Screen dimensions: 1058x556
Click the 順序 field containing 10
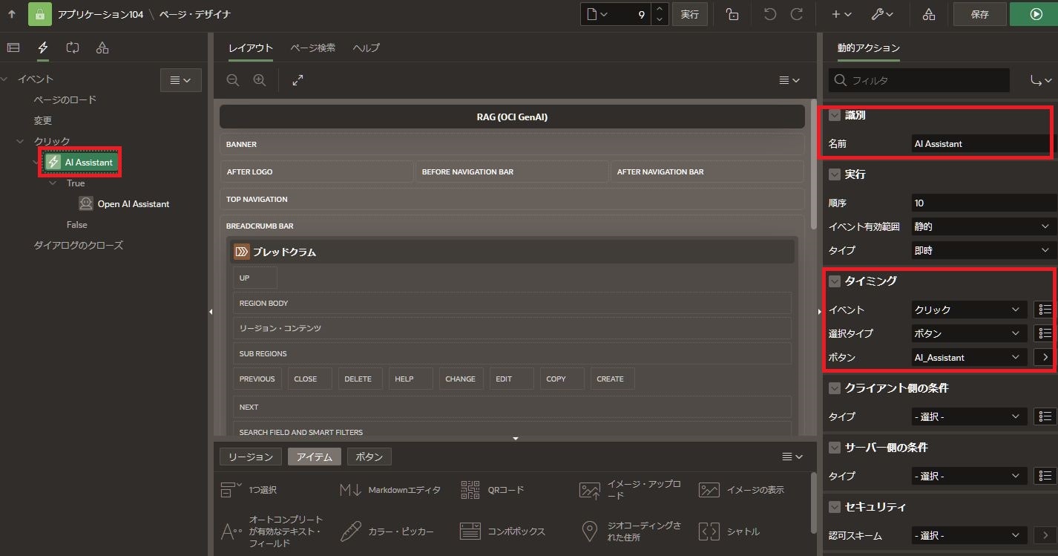click(x=982, y=203)
